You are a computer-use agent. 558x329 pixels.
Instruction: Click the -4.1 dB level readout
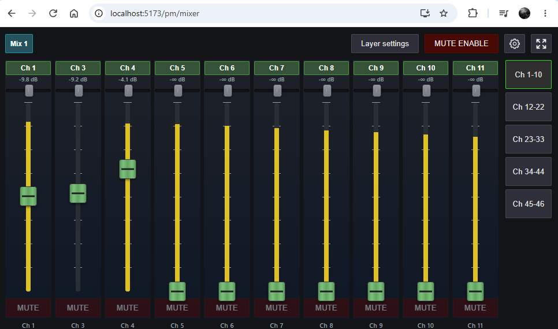click(128, 80)
